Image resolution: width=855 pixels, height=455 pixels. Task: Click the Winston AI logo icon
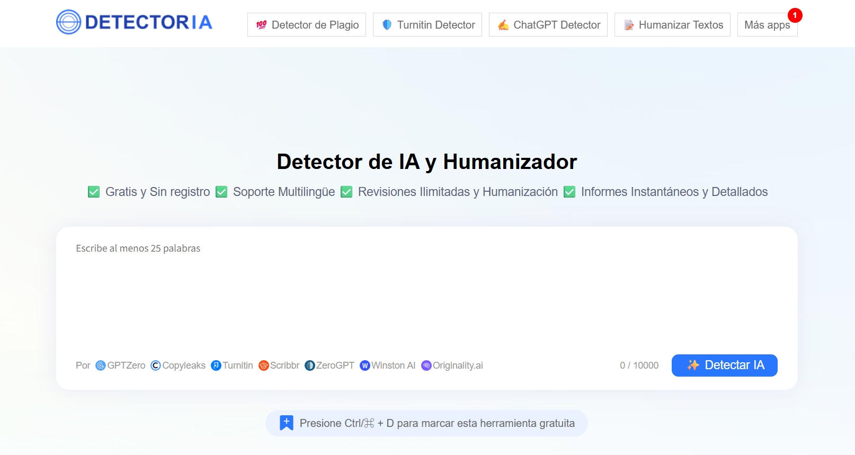365,365
